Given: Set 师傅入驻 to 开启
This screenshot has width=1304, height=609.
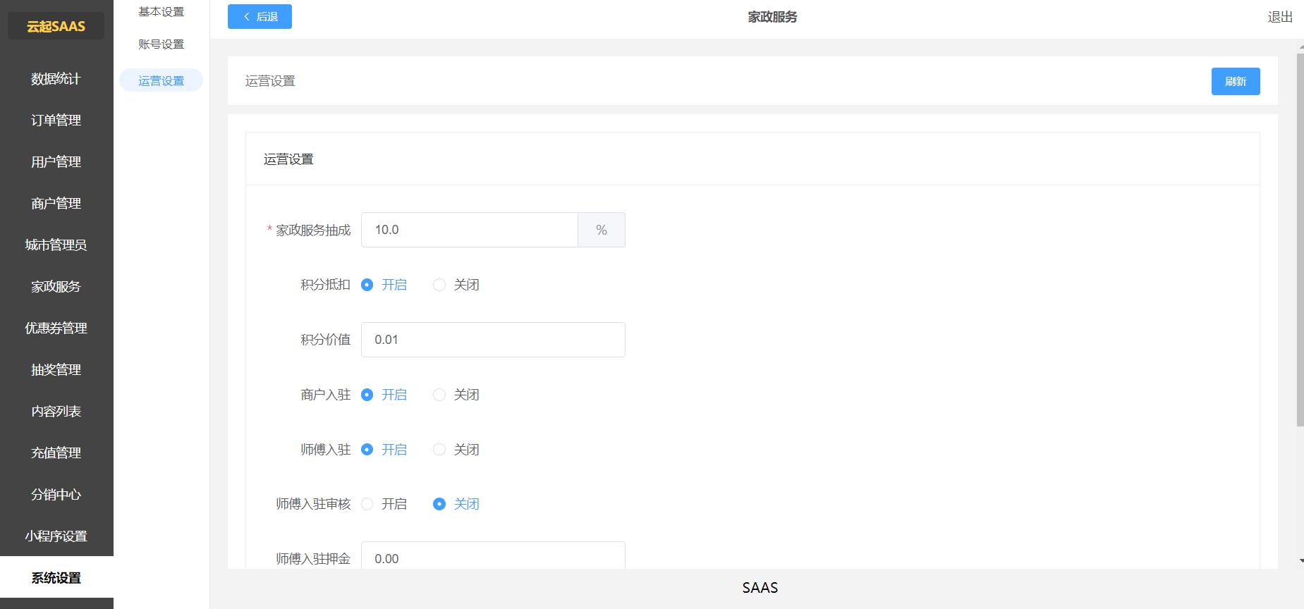Looking at the screenshot, I should (384, 450).
